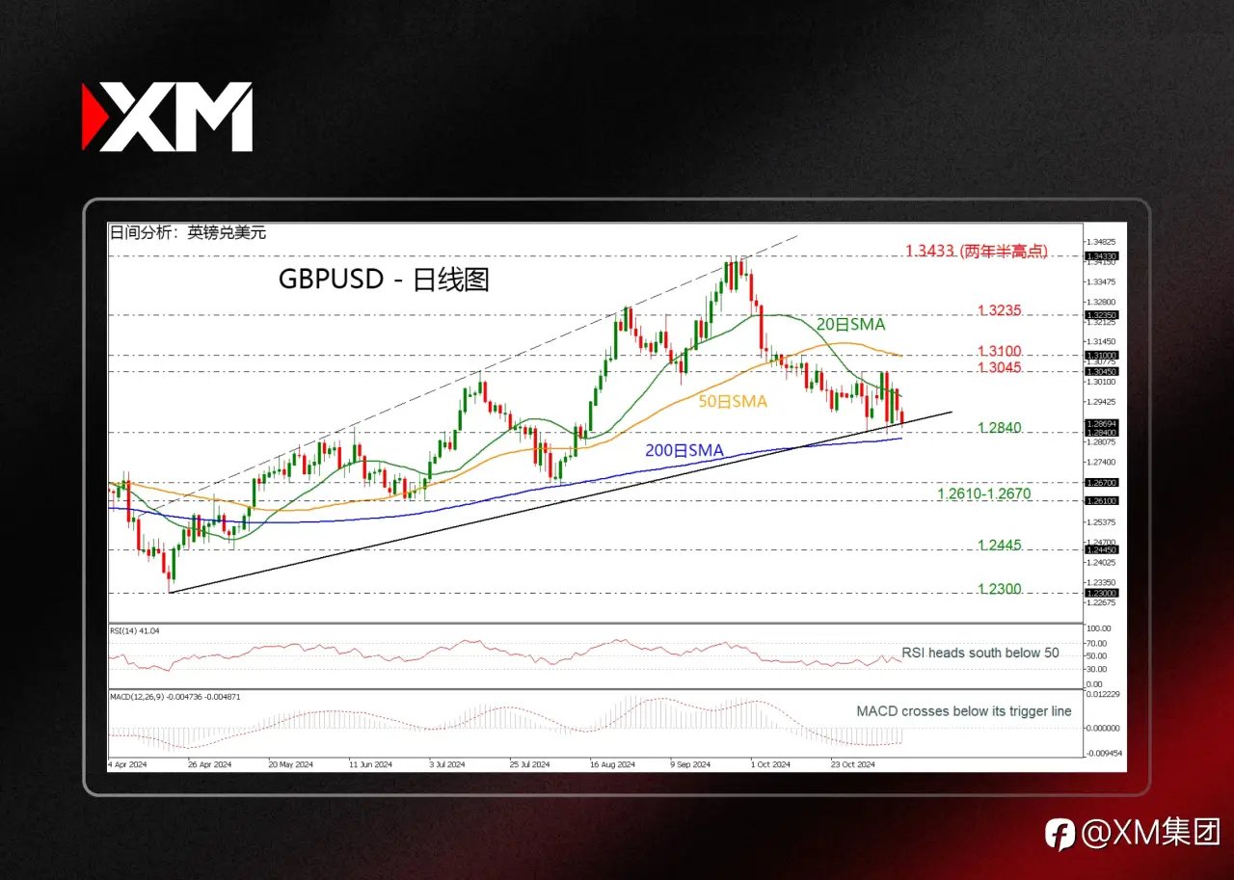Click the '1.23000' price axis tag
Screen dimensions: 1234x880
pos(1100,594)
